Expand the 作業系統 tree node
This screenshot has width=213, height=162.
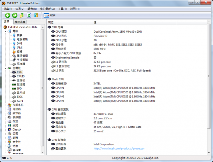pos(6,105)
